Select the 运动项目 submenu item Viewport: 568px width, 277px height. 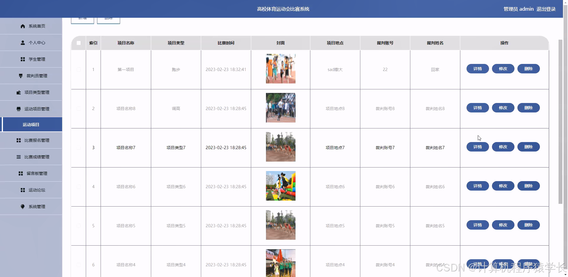tap(31, 125)
